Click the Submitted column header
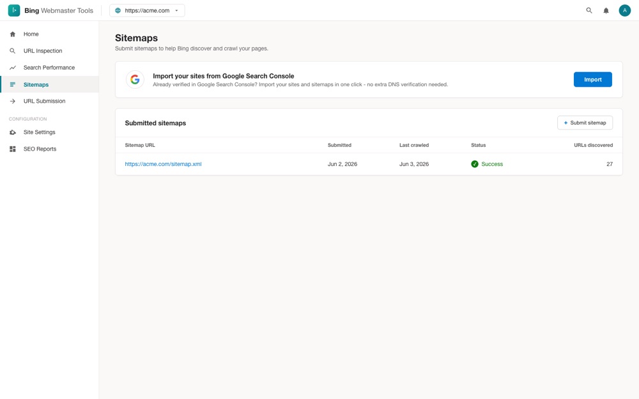The image size is (639, 399). [339, 145]
